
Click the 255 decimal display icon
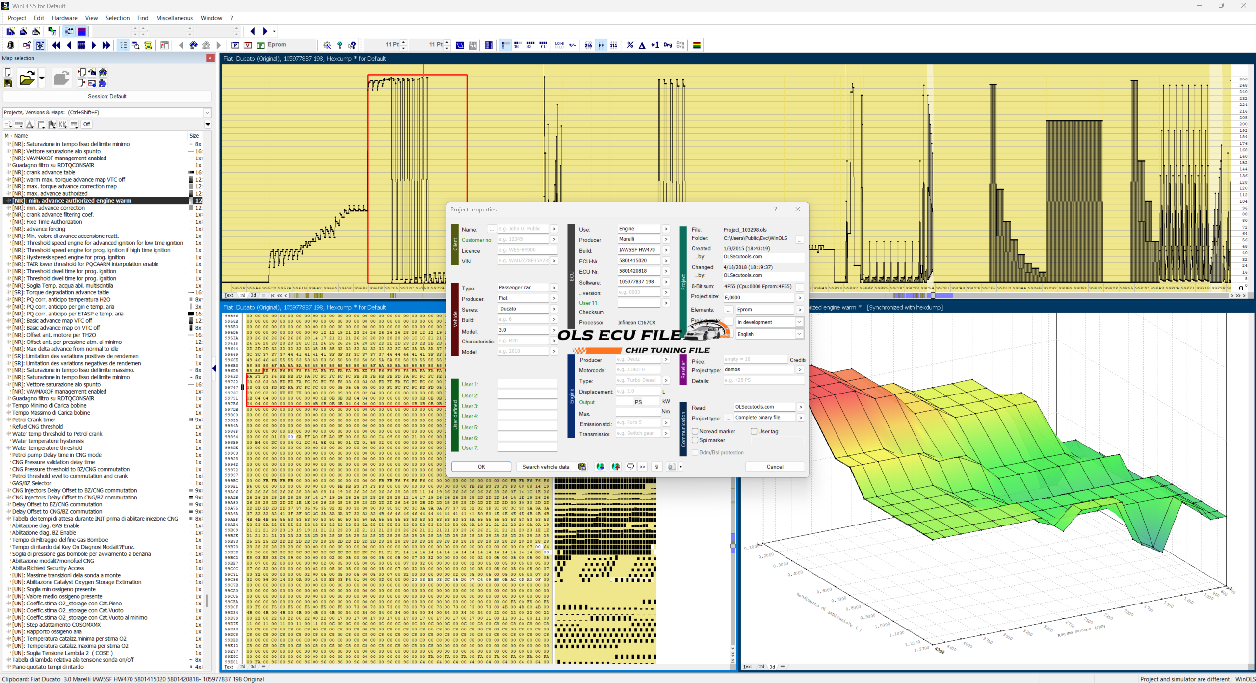(588, 45)
